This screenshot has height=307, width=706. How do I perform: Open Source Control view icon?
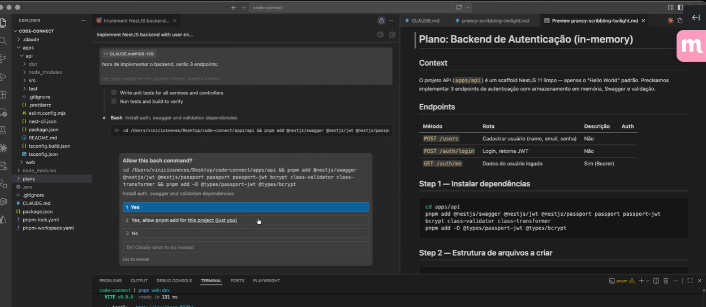click(3, 58)
